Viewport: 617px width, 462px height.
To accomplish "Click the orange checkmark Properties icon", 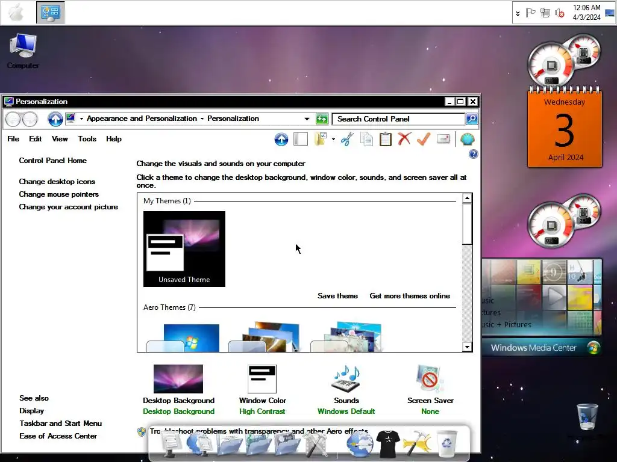I will point(424,139).
